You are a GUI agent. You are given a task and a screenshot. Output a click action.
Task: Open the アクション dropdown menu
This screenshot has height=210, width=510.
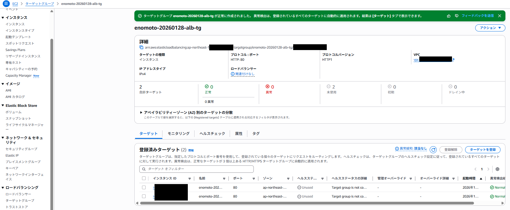pyautogui.click(x=490, y=28)
